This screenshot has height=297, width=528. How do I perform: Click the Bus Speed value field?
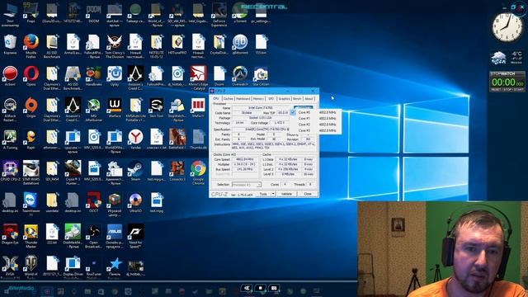pos(245,169)
